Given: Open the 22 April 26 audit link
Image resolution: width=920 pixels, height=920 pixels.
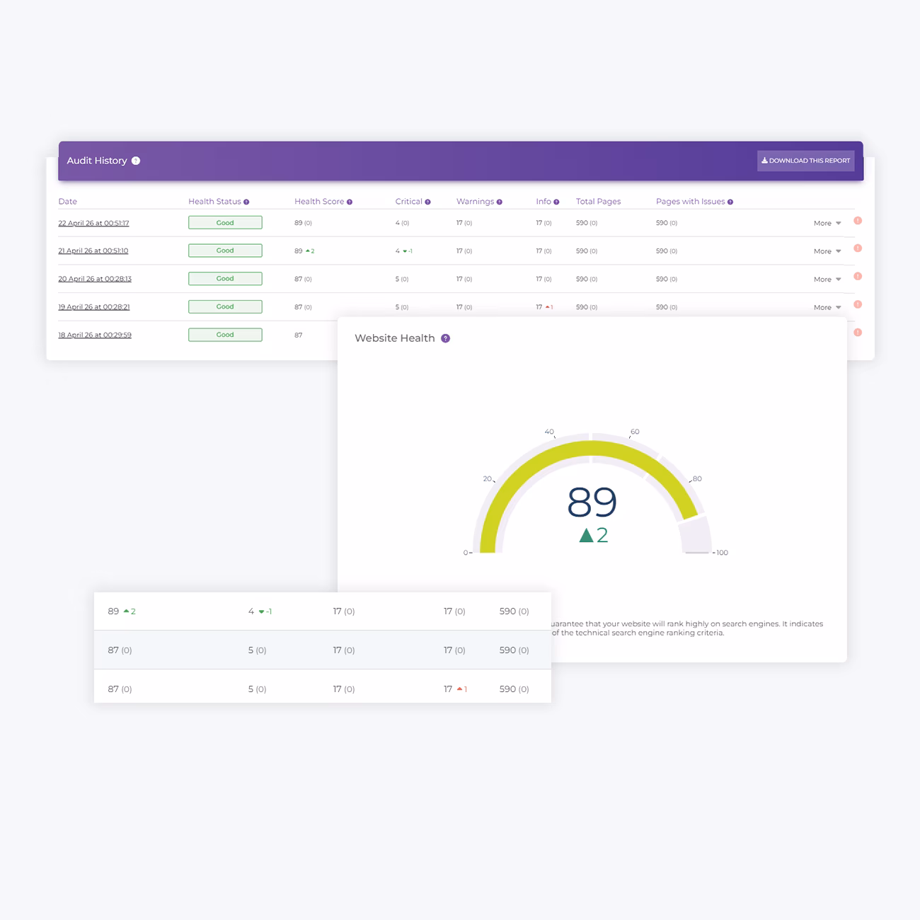Looking at the screenshot, I should (x=93, y=223).
